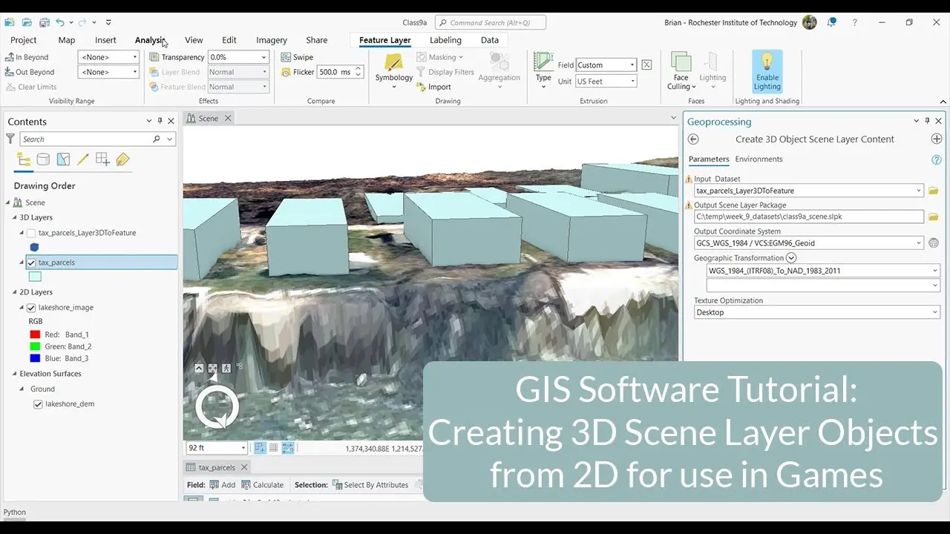Click Import in the Drawing group
The image size is (950, 534).
pos(434,87)
